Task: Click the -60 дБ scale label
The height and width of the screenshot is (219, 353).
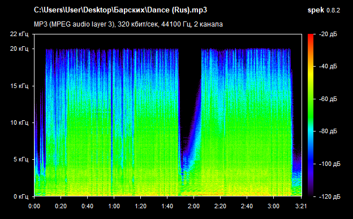Action: tap(328, 99)
